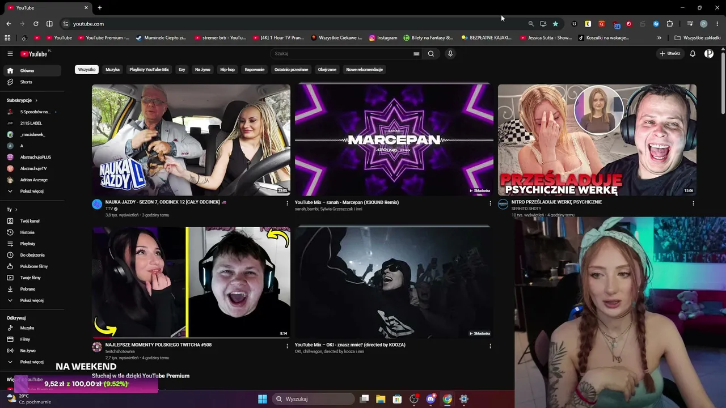This screenshot has width=726, height=408.
Task: Open Shorts in the sidebar
Action: (x=31, y=82)
